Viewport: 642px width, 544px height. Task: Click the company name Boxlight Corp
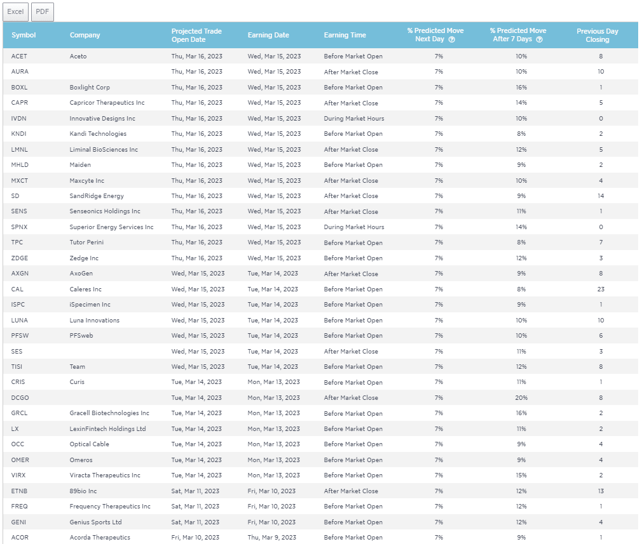click(90, 87)
